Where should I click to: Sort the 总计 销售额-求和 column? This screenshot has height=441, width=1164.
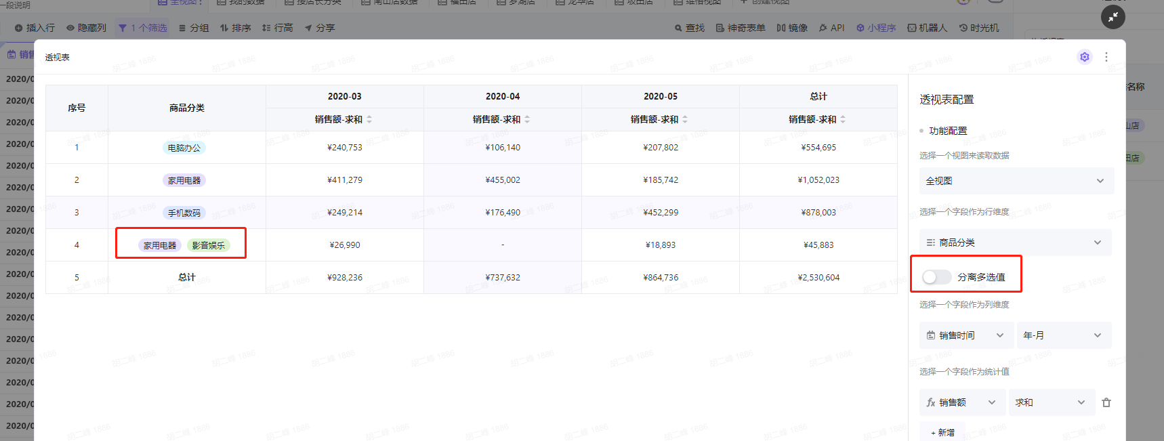pos(843,119)
